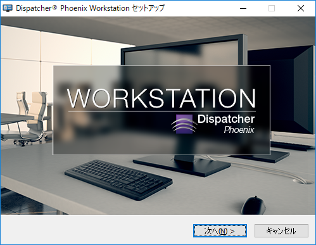Minimize the setup window

243,8
